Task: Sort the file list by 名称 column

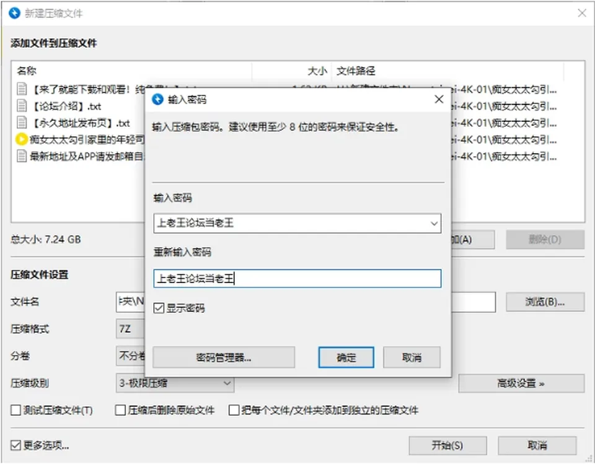Action: click(x=27, y=71)
